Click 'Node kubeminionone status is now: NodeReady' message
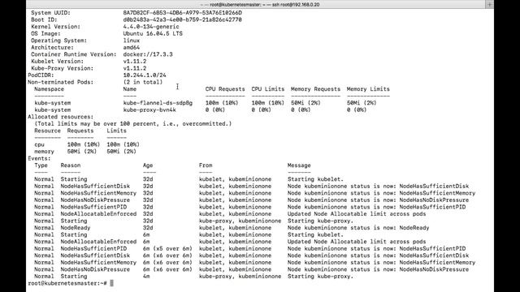The height and width of the screenshot is (292, 520). pyautogui.click(x=358, y=228)
